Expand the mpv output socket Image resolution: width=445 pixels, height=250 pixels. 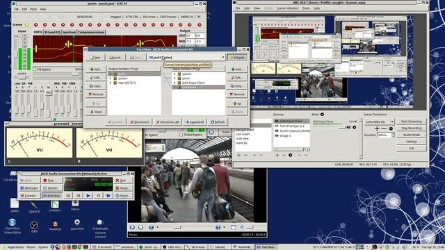(x=111, y=83)
